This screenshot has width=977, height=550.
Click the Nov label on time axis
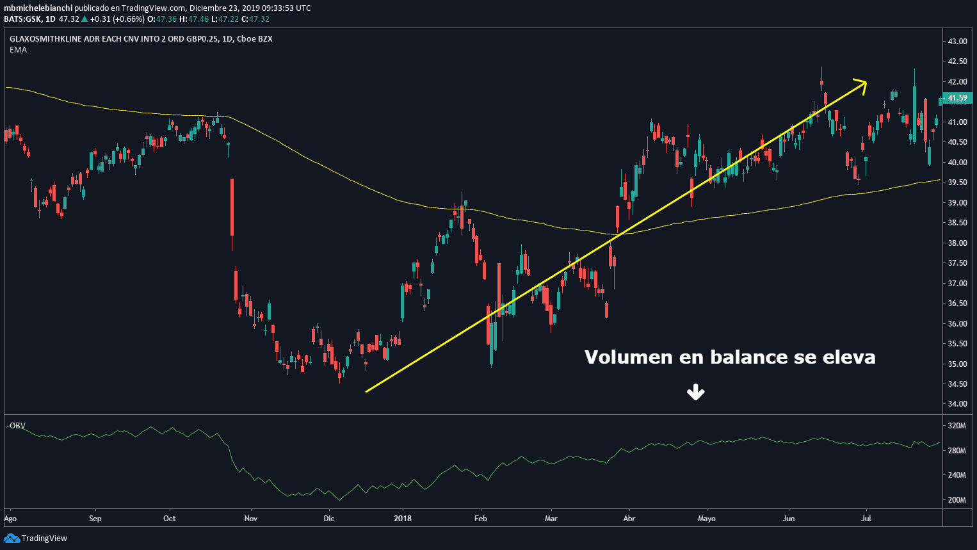pyautogui.click(x=251, y=519)
